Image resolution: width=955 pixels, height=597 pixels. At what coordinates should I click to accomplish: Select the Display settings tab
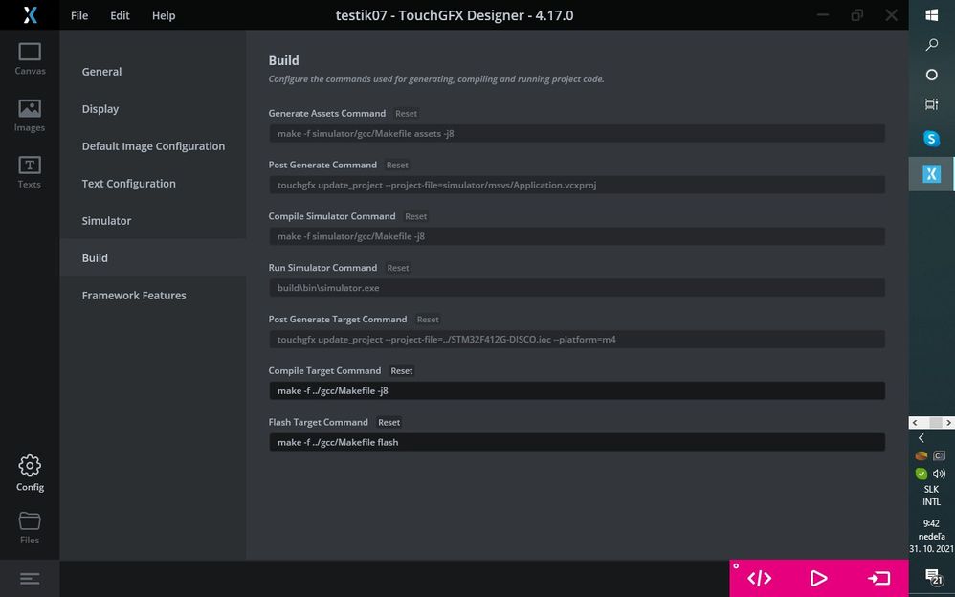point(153,108)
